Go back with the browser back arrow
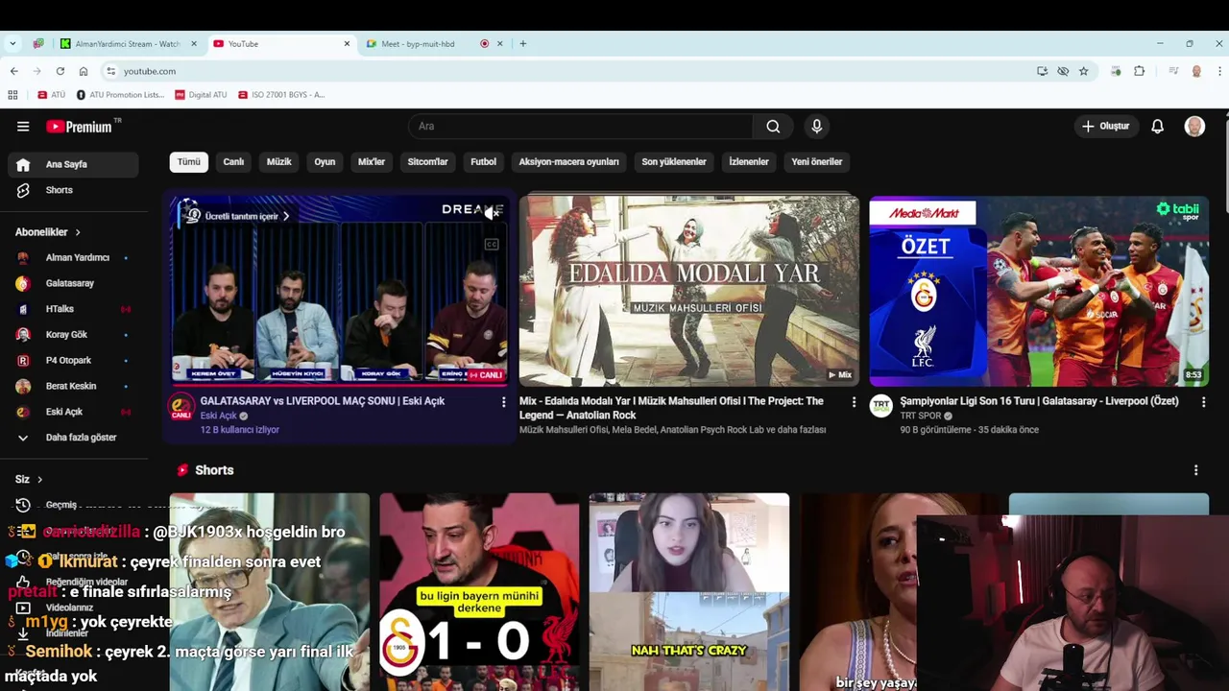This screenshot has width=1229, height=691. (x=13, y=71)
